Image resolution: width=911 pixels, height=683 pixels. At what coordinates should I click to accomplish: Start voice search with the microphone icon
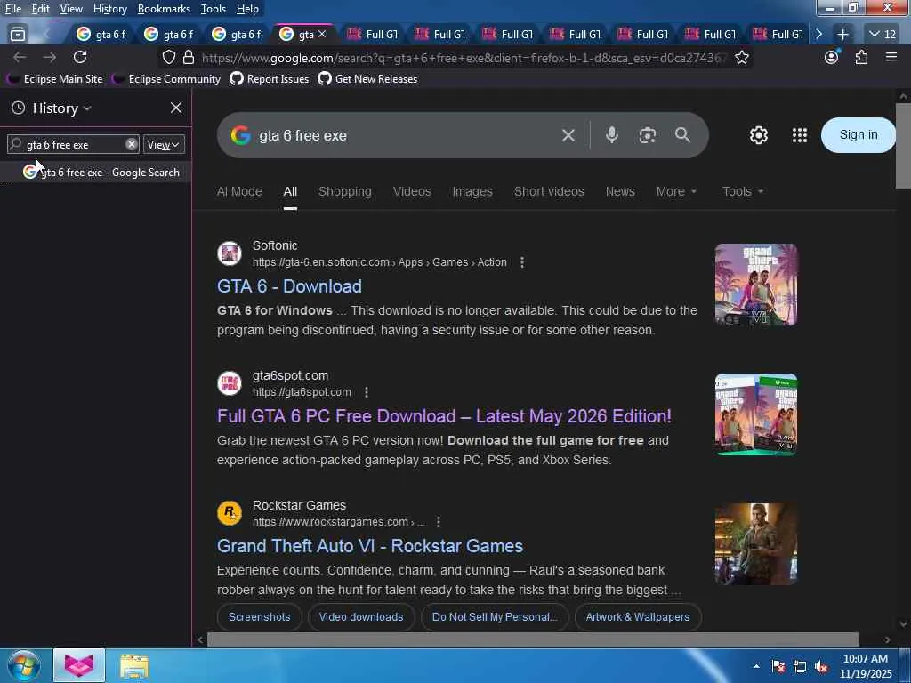coord(611,135)
